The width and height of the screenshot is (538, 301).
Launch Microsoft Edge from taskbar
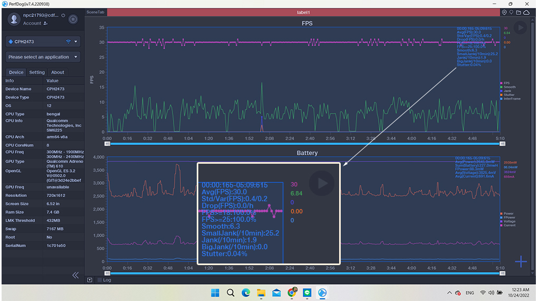(246, 293)
